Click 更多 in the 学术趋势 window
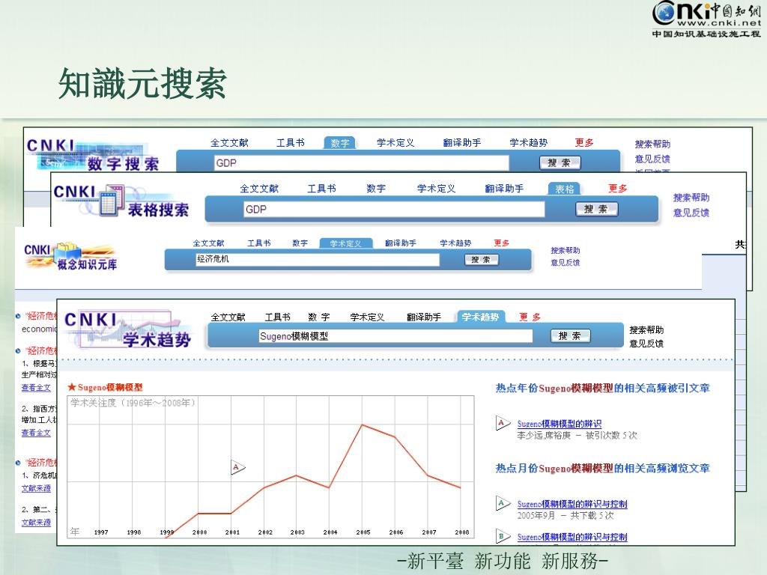Screen dimensions: 767x575 [x=530, y=317]
